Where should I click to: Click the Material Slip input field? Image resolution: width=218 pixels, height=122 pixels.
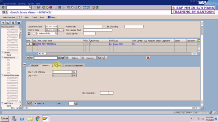tap(93, 26)
